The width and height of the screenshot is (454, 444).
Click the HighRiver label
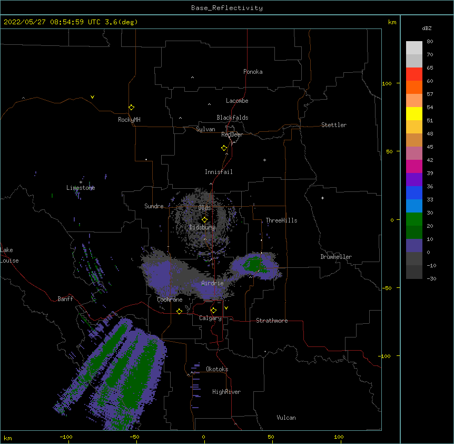pyautogui.click(x=226, y=392)
